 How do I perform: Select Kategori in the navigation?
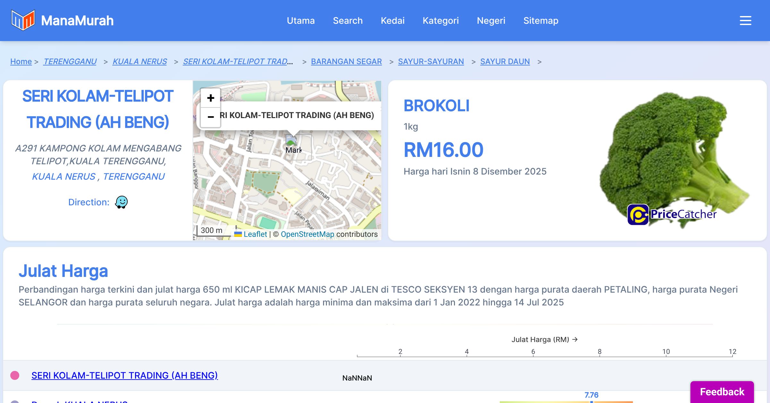(441, 21)
